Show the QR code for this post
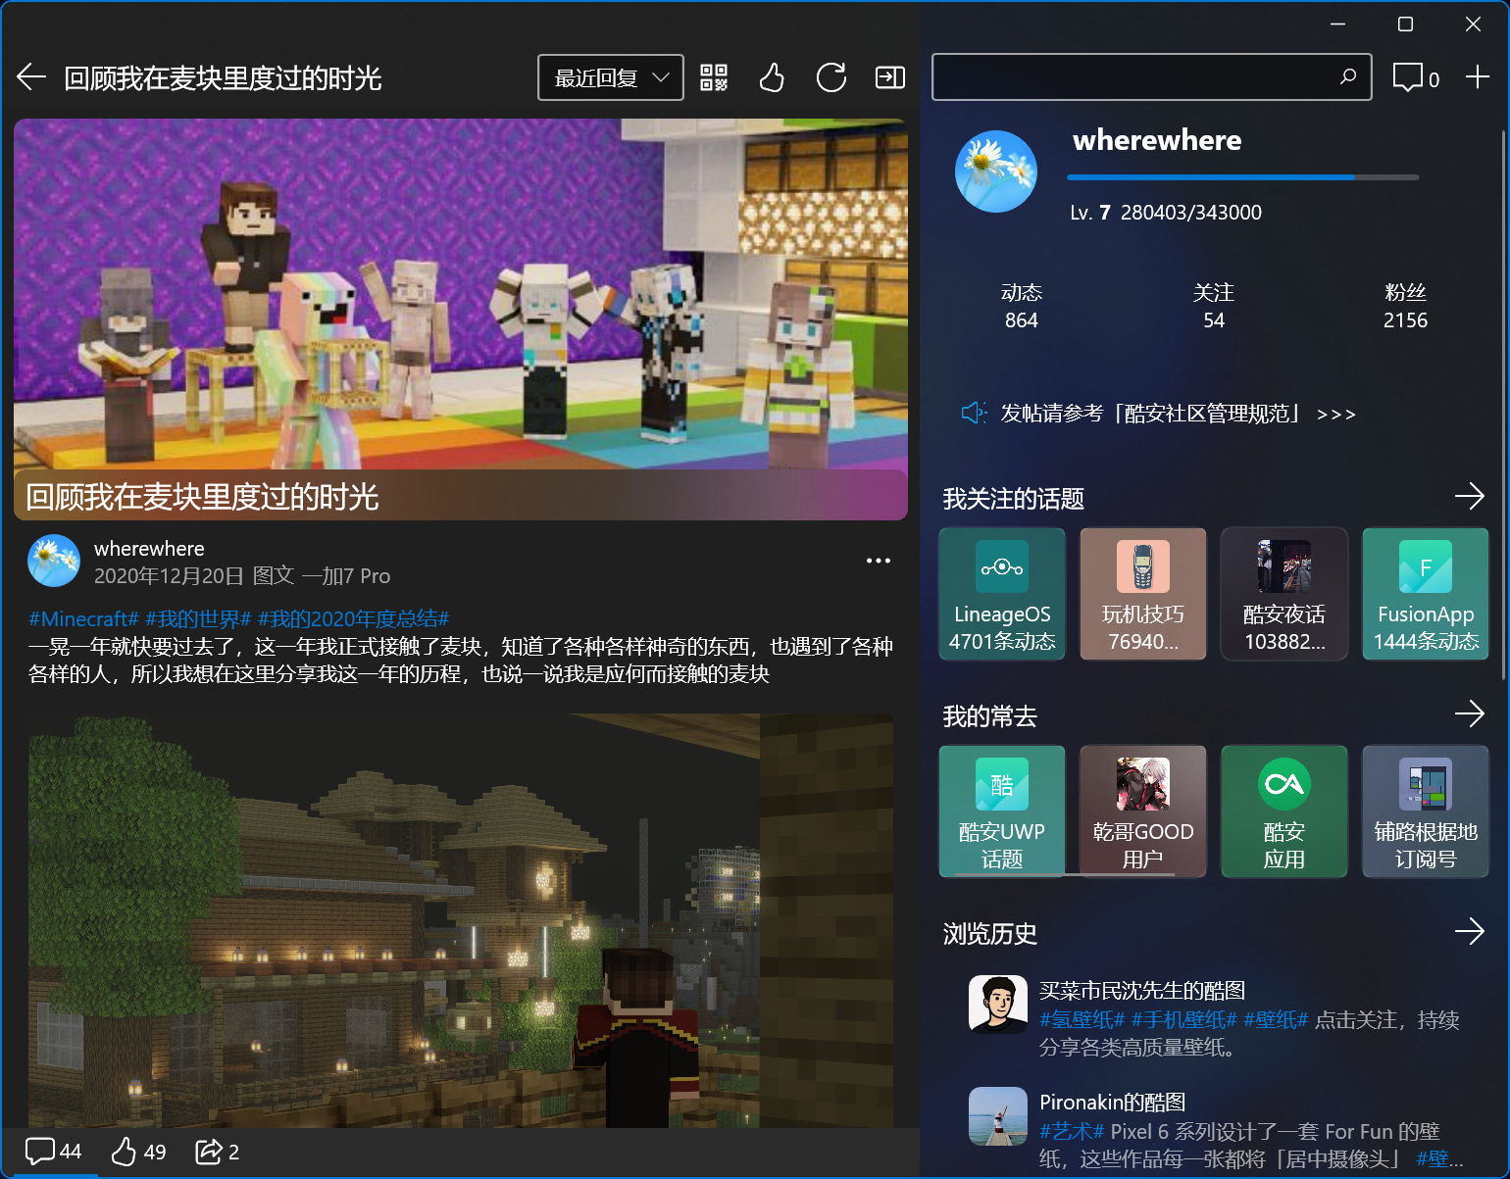Image resolution: width=1510 pixels, height=1179 pixels. pyautogui.click(x=714, y=77)
